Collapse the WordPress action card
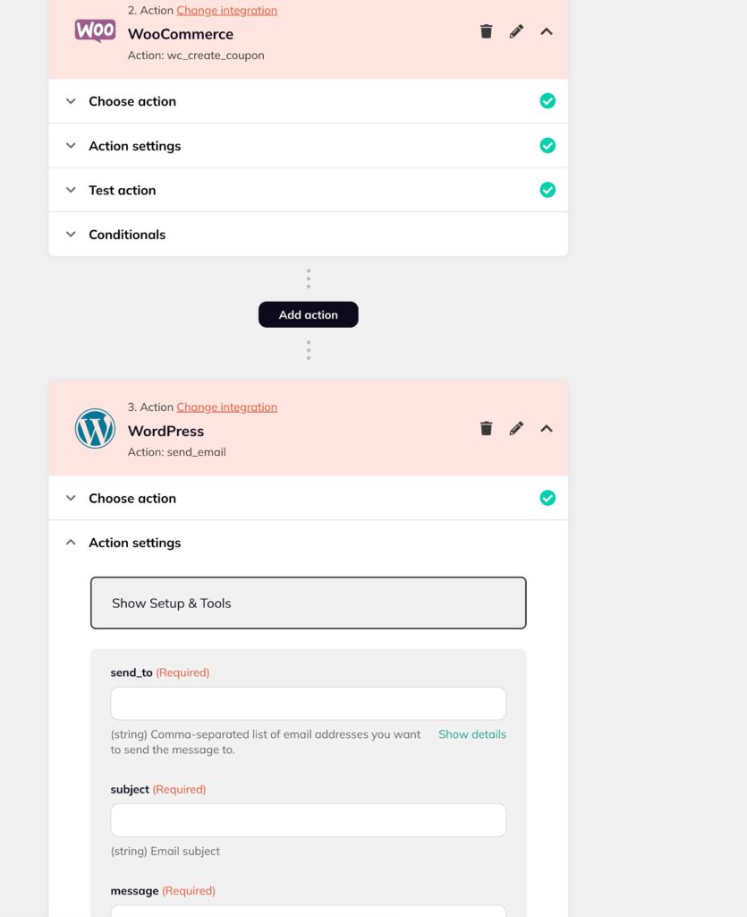This screenshot has width=747, height=917. pyautogui.click(x=547, y=429)
